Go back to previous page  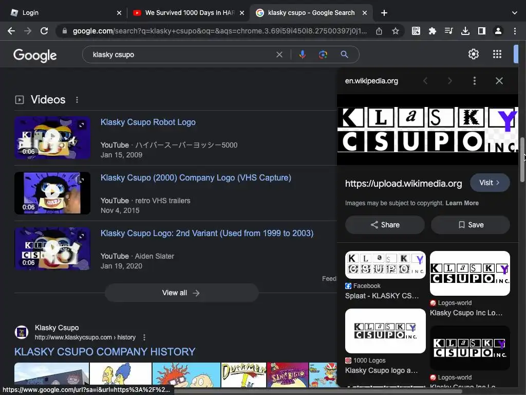pos(11,31)
